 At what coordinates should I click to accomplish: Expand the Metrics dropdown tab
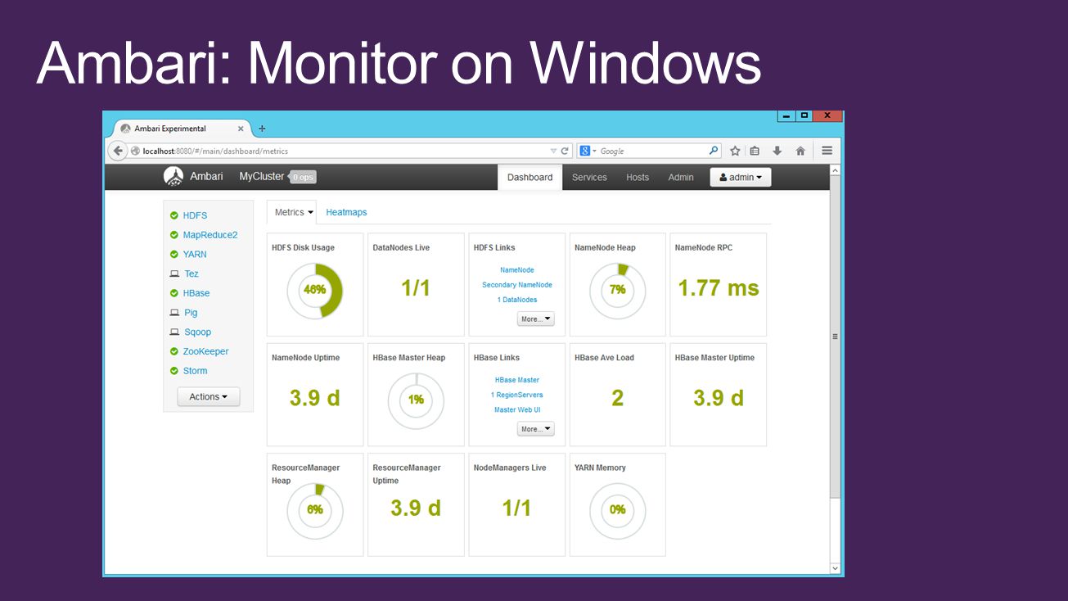291,212
